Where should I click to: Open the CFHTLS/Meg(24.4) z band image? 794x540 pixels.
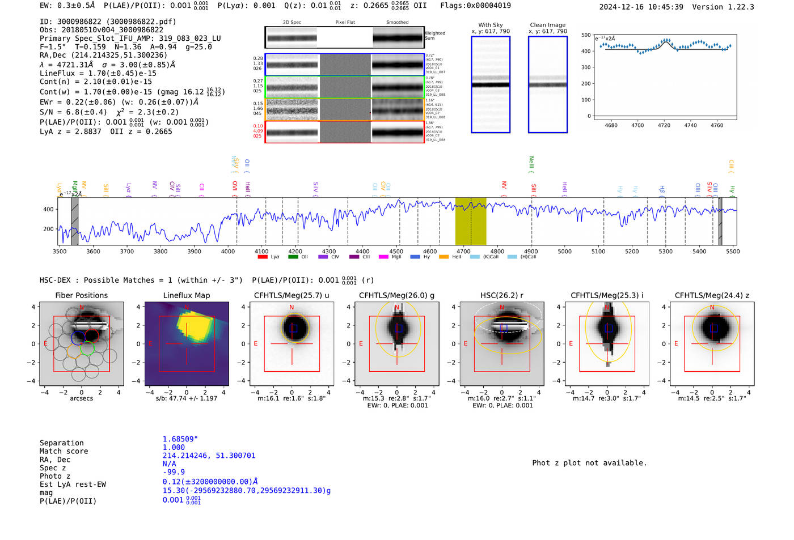tap(712, 343)
